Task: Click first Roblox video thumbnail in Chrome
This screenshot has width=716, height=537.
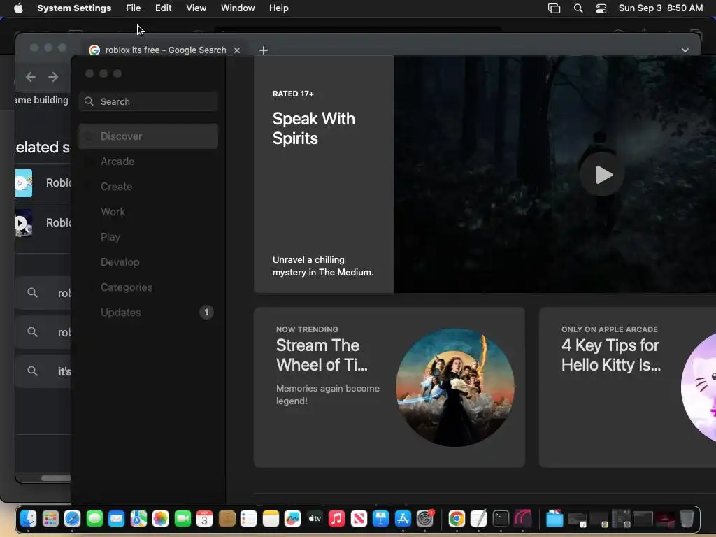Action: click(24, 183)
